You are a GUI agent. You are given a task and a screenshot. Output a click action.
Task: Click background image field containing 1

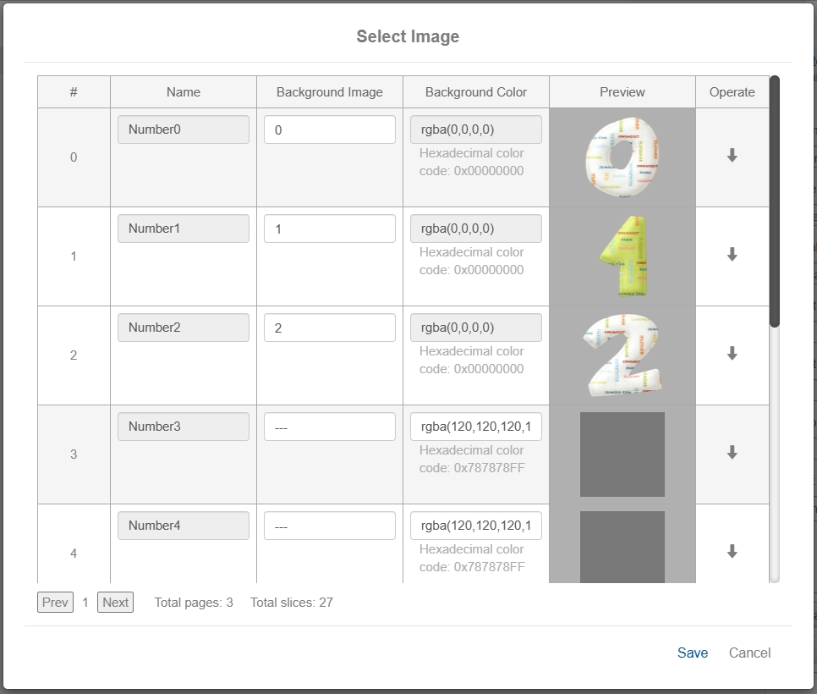tap(330, 229)
